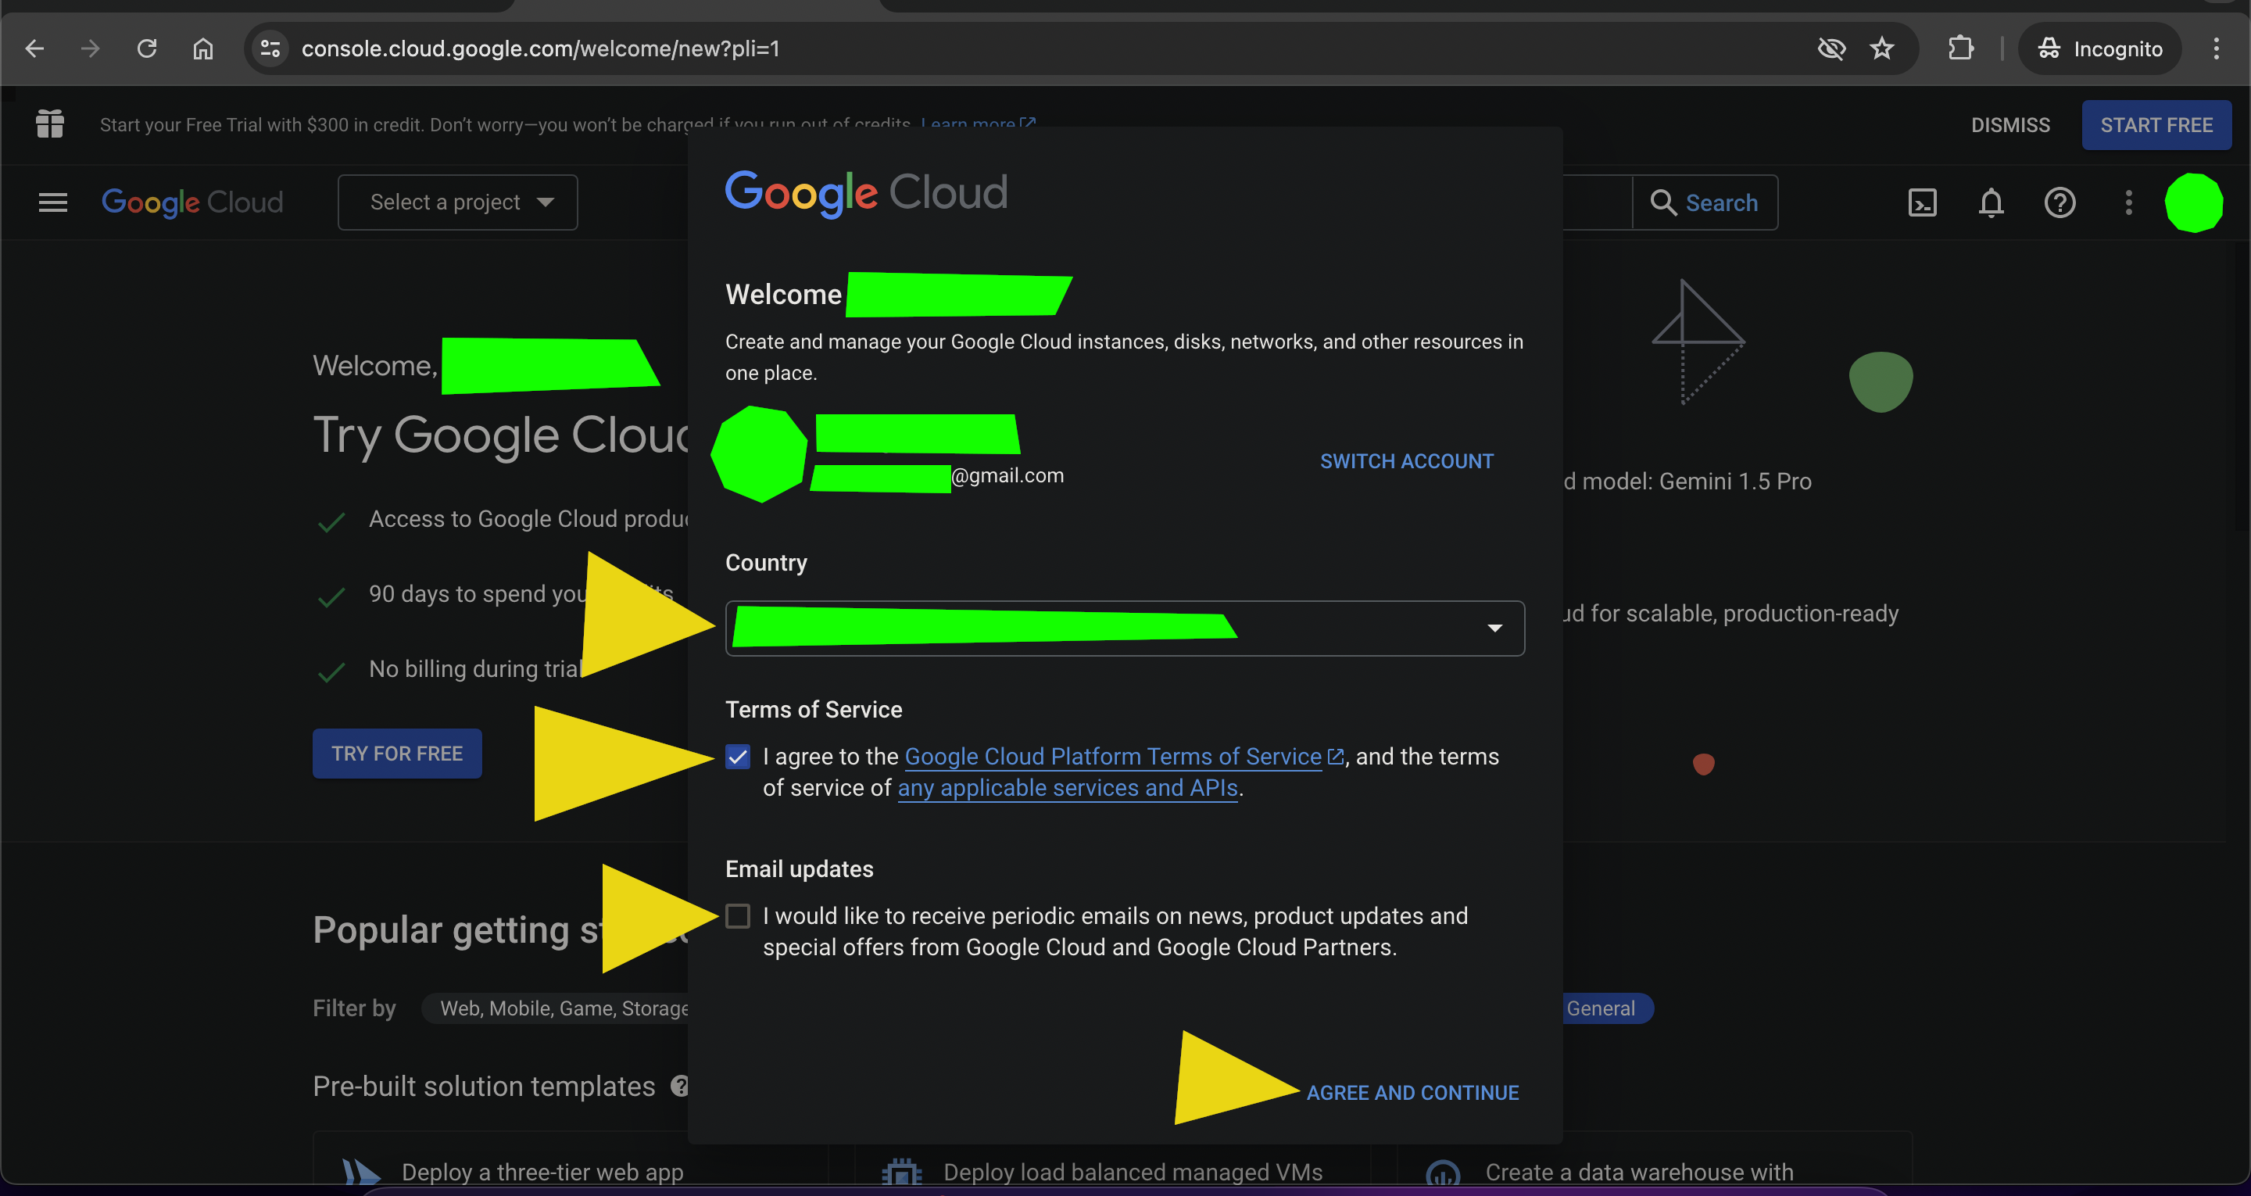The image size is (2251, 1196).
Task: Open the browser home page icon
Action: (202, 49)
